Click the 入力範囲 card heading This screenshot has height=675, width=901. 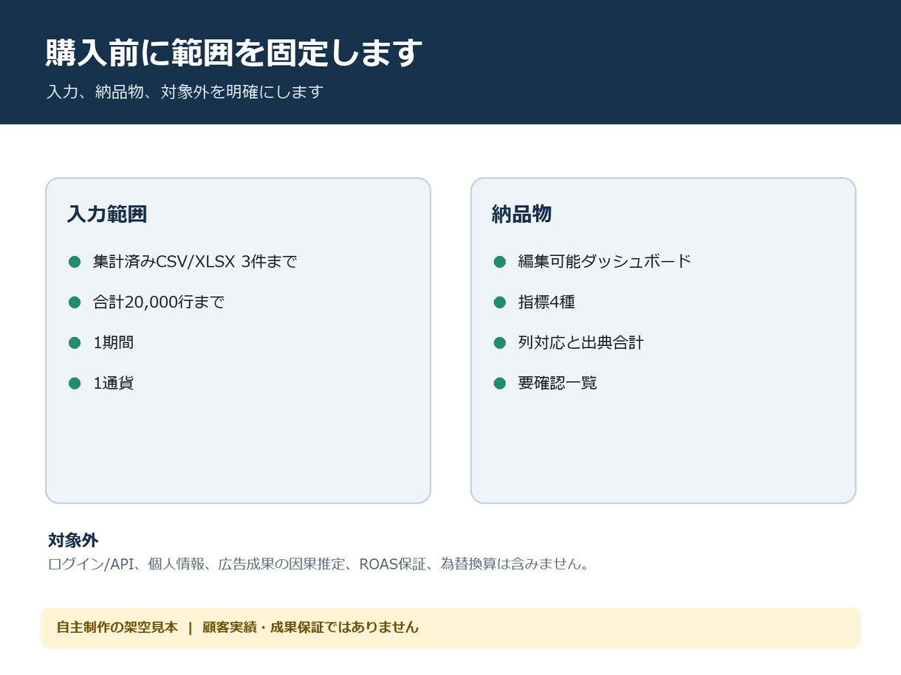tap(107, 214)
